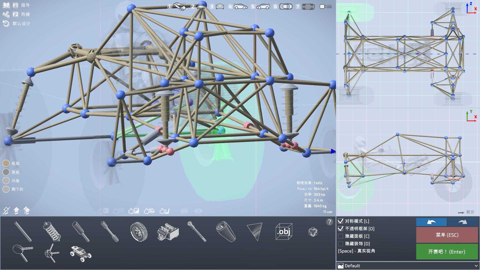Click the blue arrow marker on the frame's right edge
Screen dimensions: 480x270
tap(333, 151)
